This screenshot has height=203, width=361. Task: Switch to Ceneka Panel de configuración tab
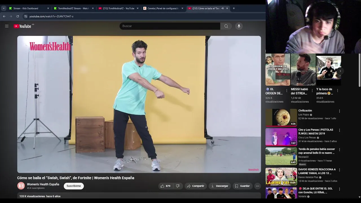click(x=163, y=8)
